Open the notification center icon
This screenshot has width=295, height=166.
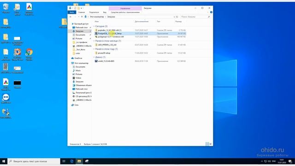point(290,161)
